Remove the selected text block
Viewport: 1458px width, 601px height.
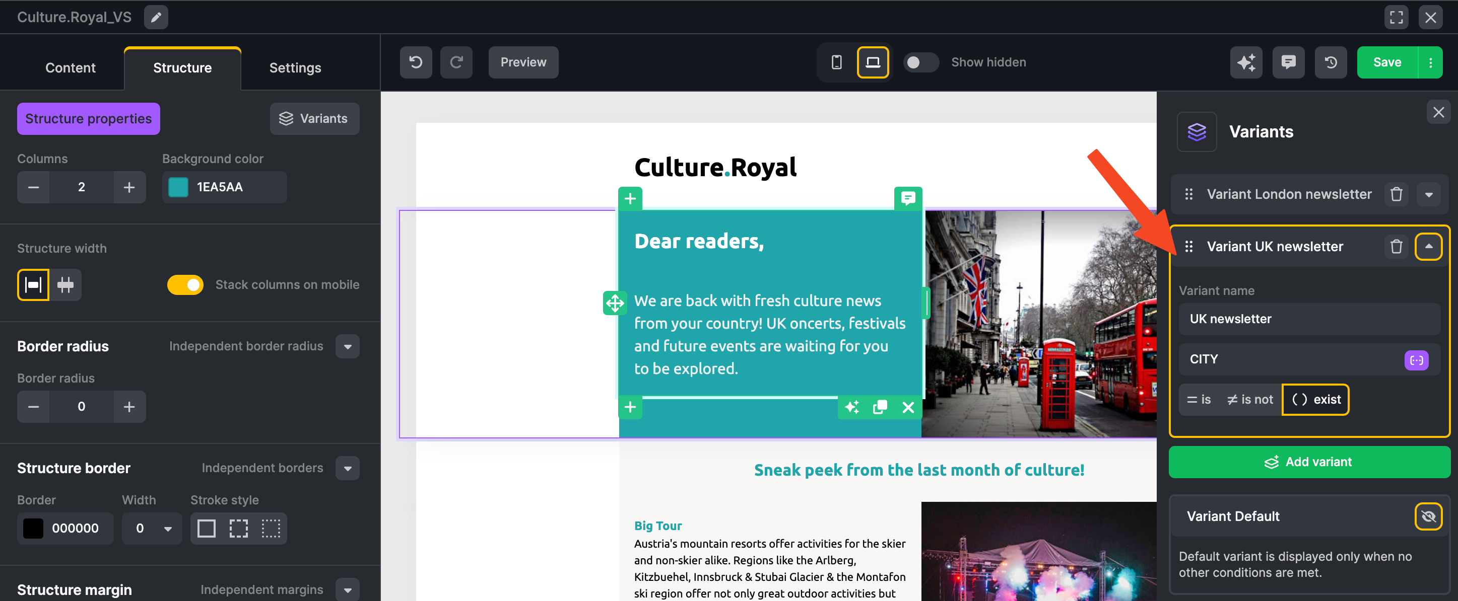(x=908, y=407)
